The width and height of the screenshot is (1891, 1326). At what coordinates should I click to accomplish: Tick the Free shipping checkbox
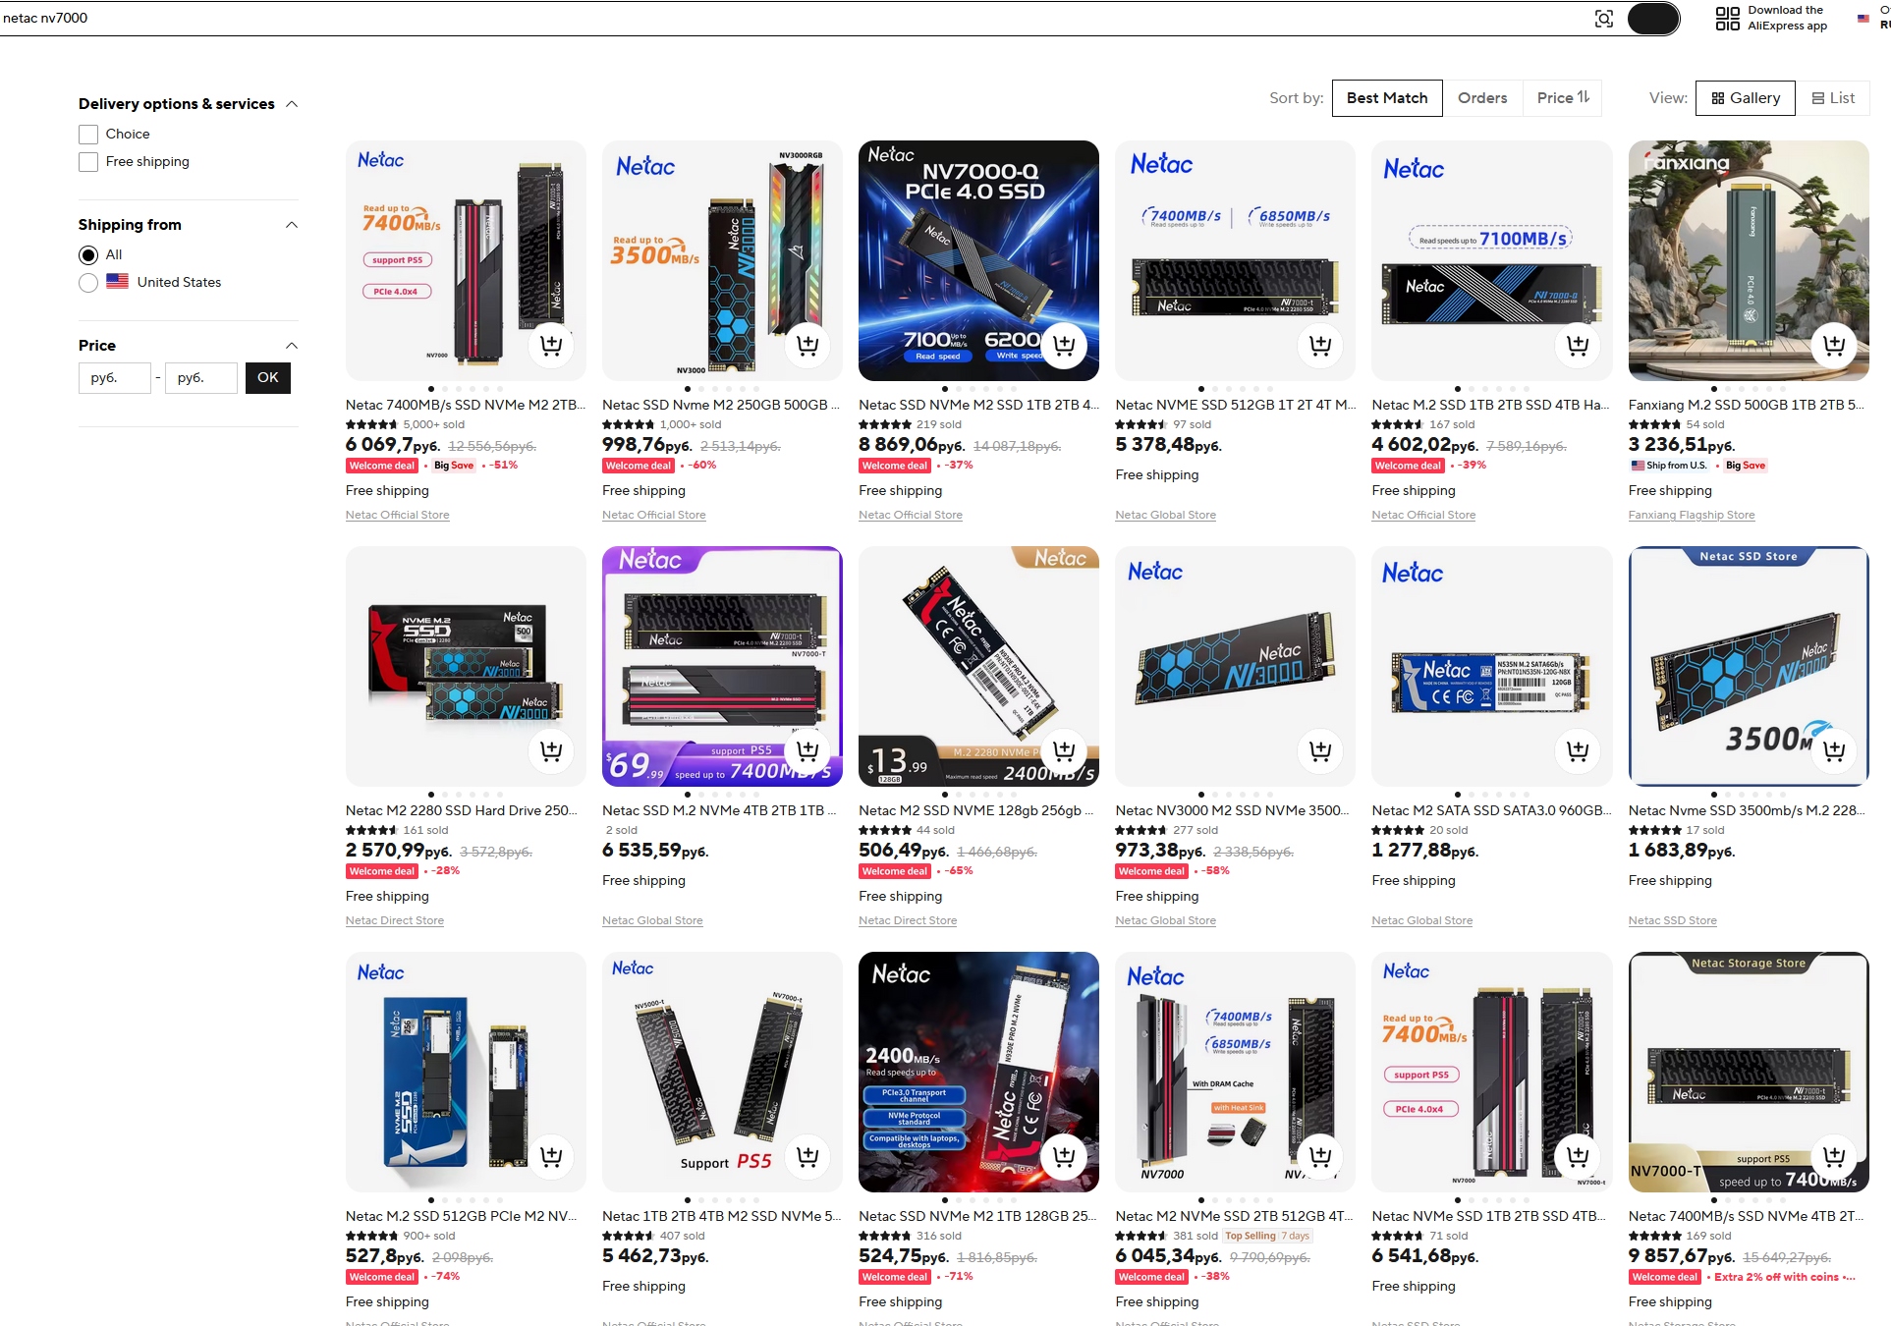[88, 161]
